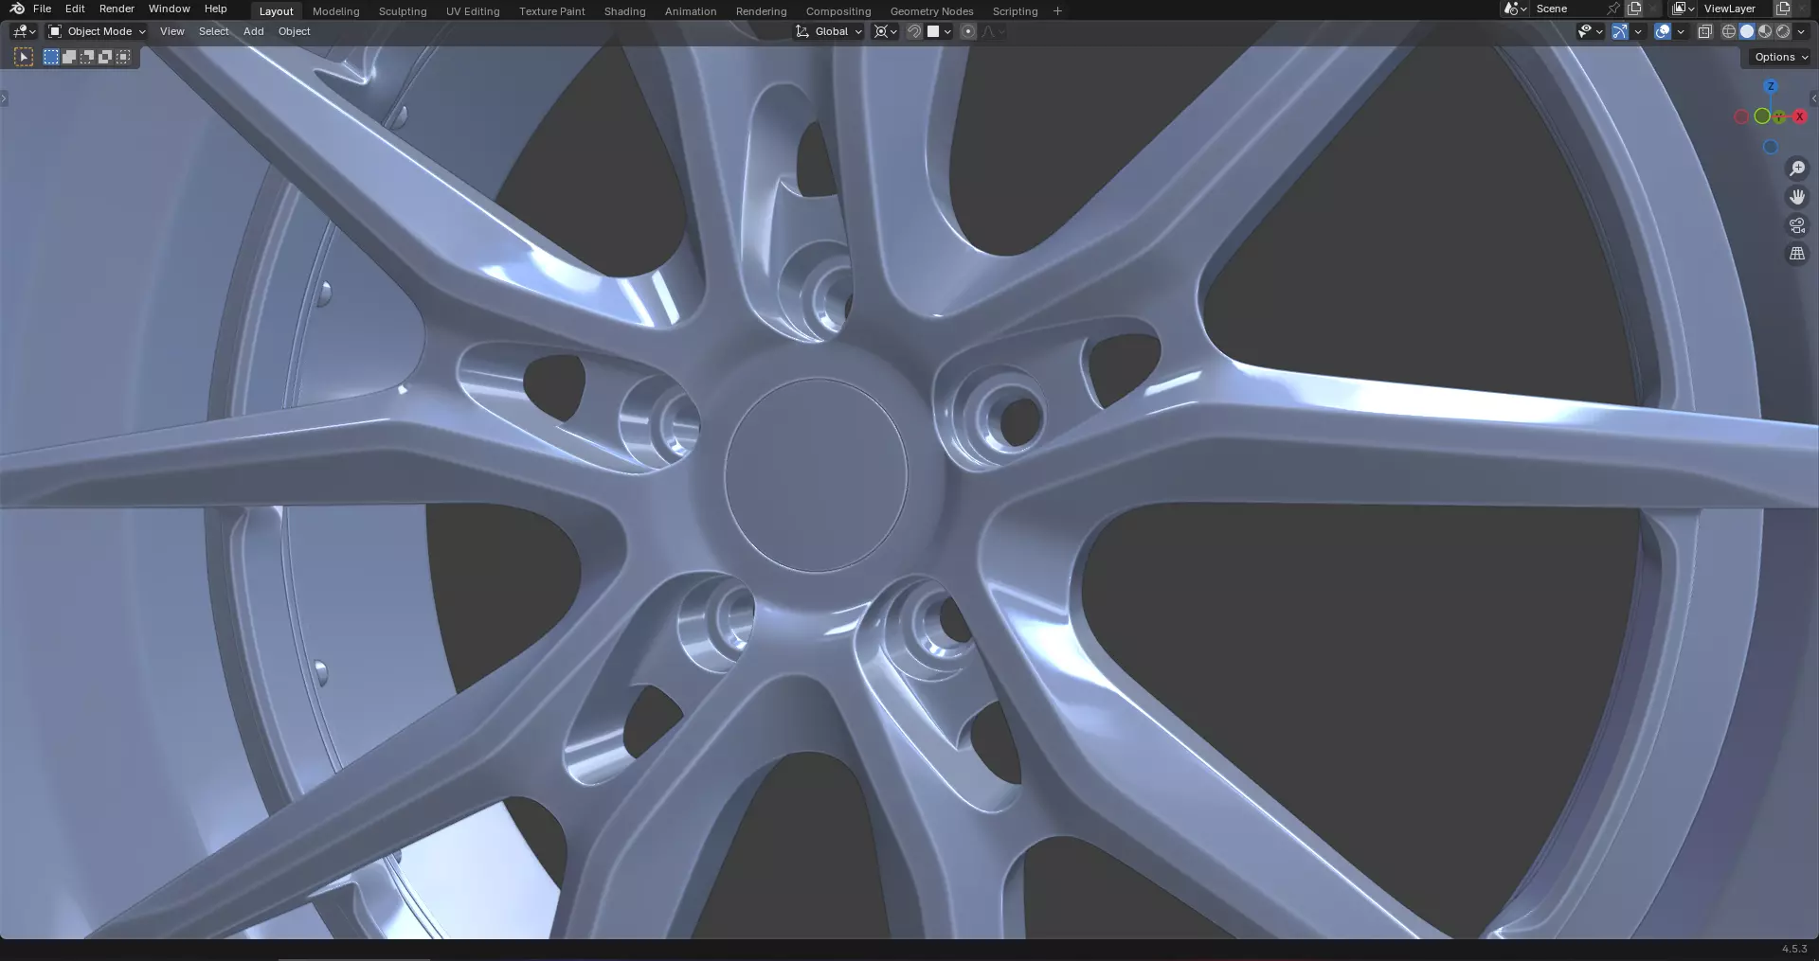Viewport: 1819px width, 961px height.
Task: Click the Scene name field
Action: pyautogui.click(x=1568, y=9)
